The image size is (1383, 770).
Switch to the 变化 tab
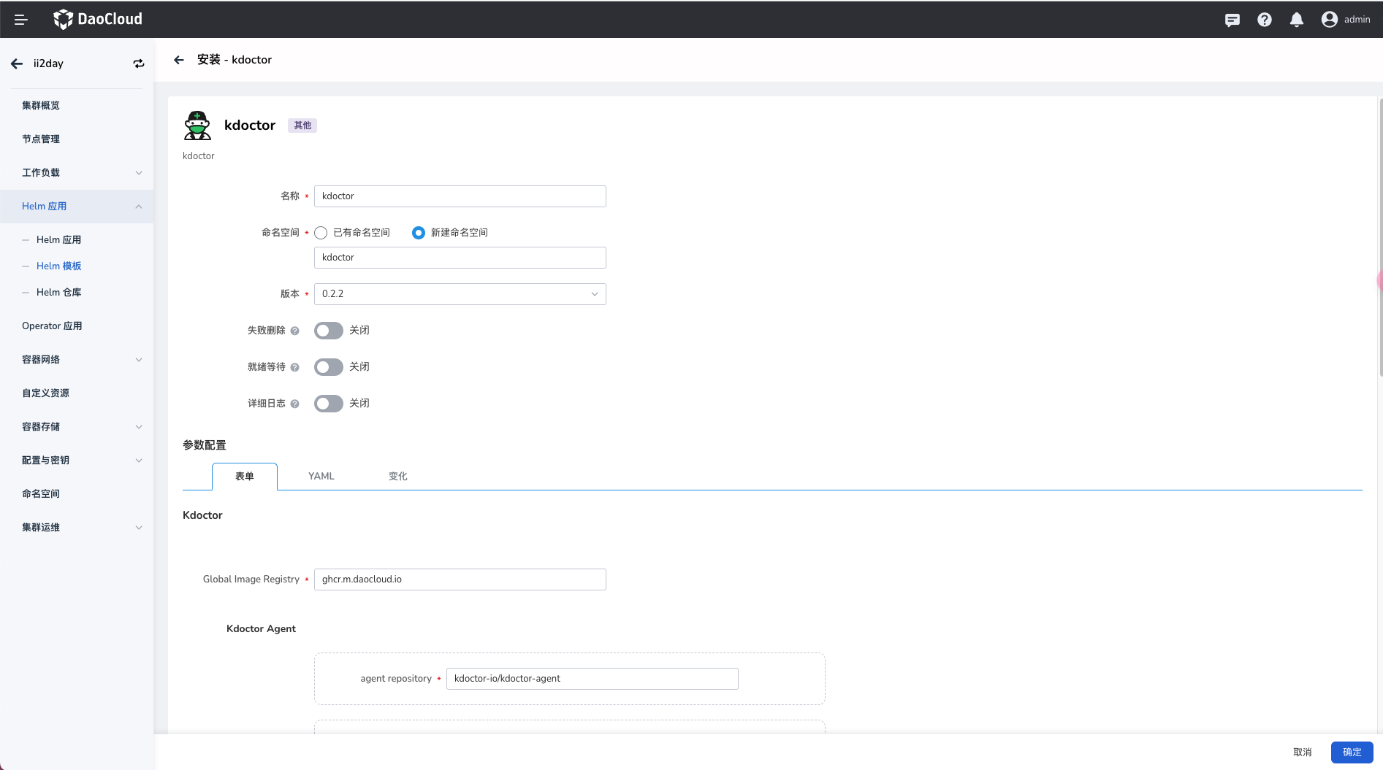[397, 477]
